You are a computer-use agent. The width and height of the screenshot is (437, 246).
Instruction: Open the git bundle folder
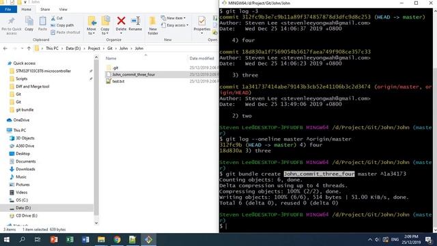(x=25, y=110)
